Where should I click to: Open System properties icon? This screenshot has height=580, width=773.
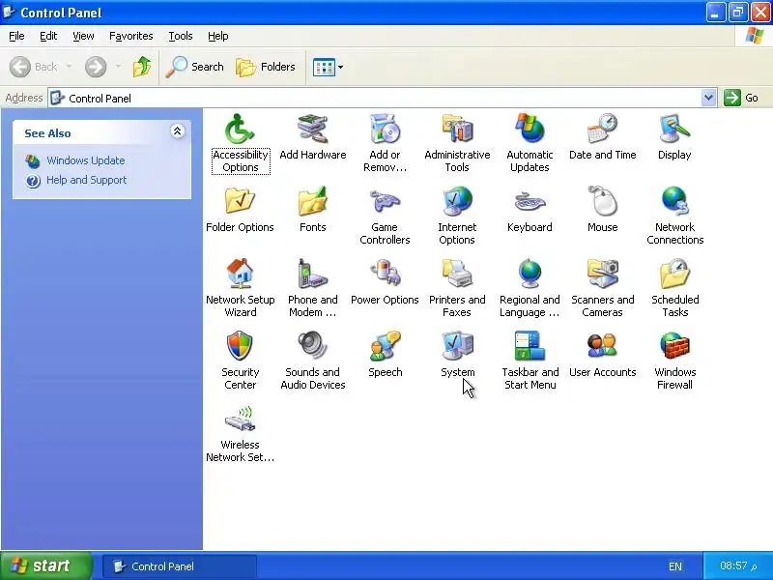click(457, 346)
